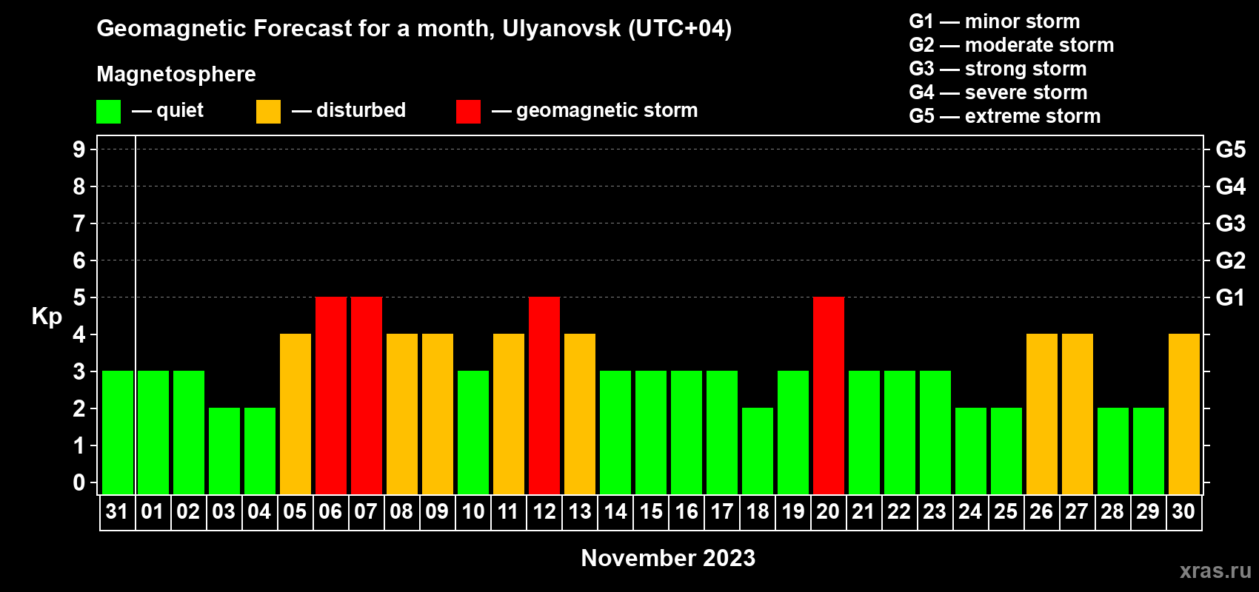Click the date cell '04' on the axis
The image size is (1259, 592).
click(259, 512)
